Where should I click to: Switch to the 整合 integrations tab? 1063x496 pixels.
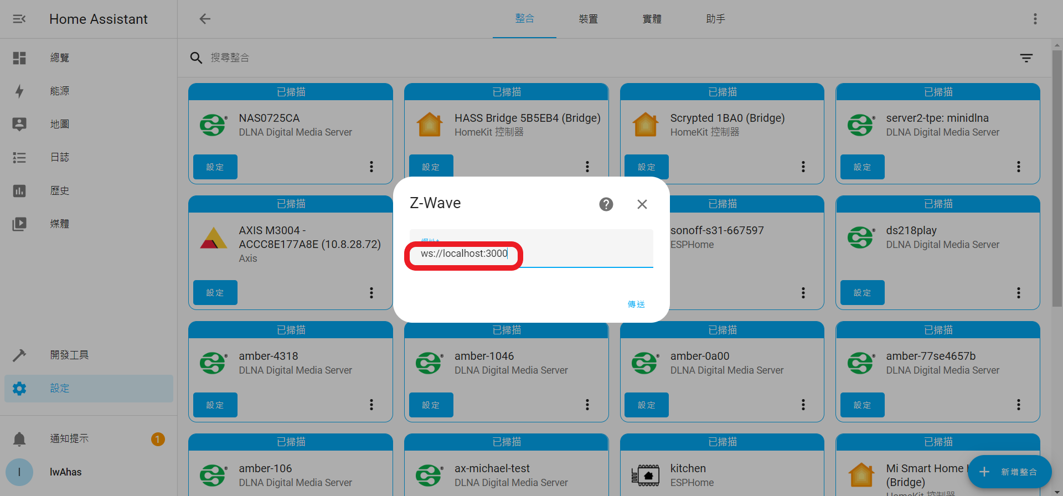click(524, 19)
